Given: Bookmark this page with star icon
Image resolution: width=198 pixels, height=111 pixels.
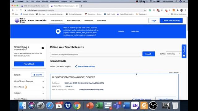Looking at the screenshot, I should tap(145, 10).
